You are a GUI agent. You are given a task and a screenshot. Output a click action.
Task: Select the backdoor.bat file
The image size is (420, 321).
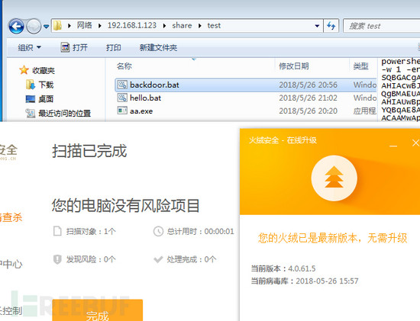coord(246,85)
